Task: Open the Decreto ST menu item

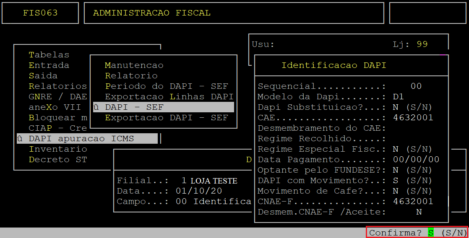Action: 58,160
